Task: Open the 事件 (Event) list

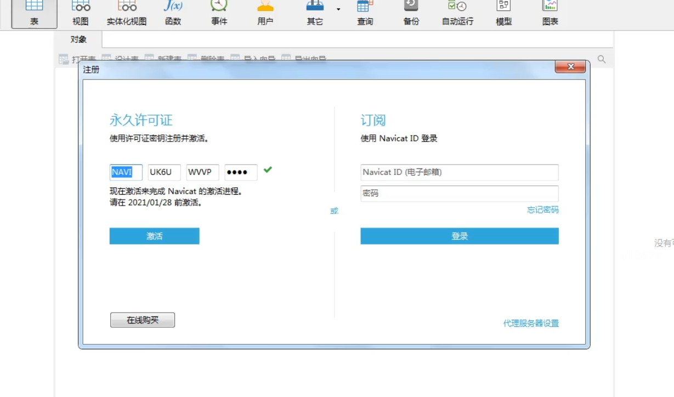Action: [x=219, y=14]
